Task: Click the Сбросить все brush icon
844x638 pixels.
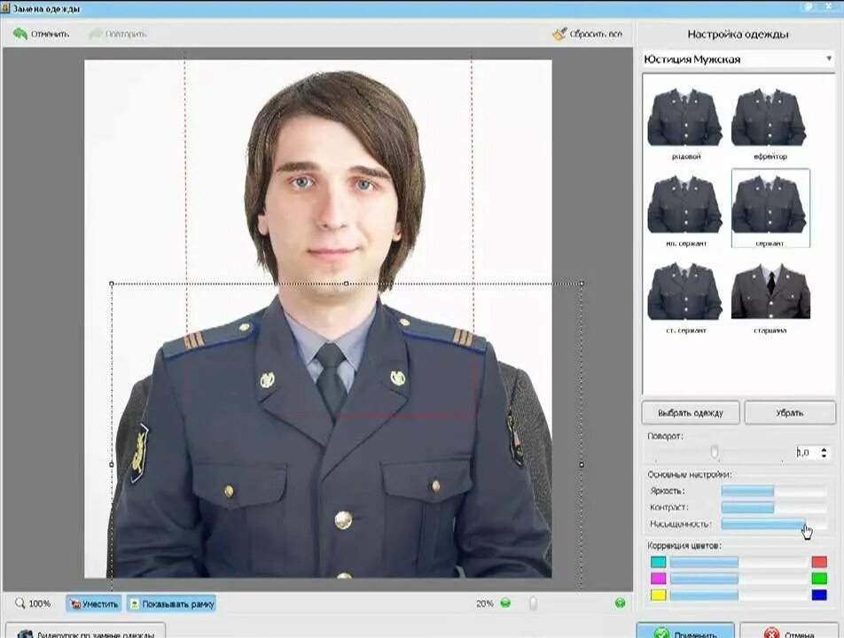Action: (559, 34)
